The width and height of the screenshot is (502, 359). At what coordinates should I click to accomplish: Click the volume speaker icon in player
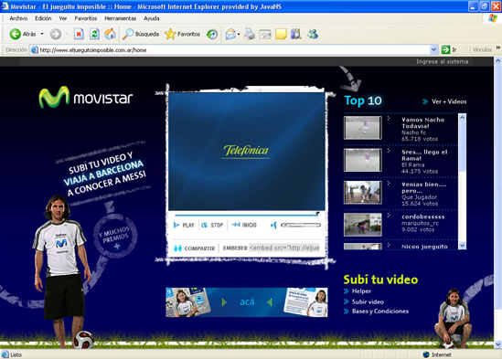click(273, 226)
